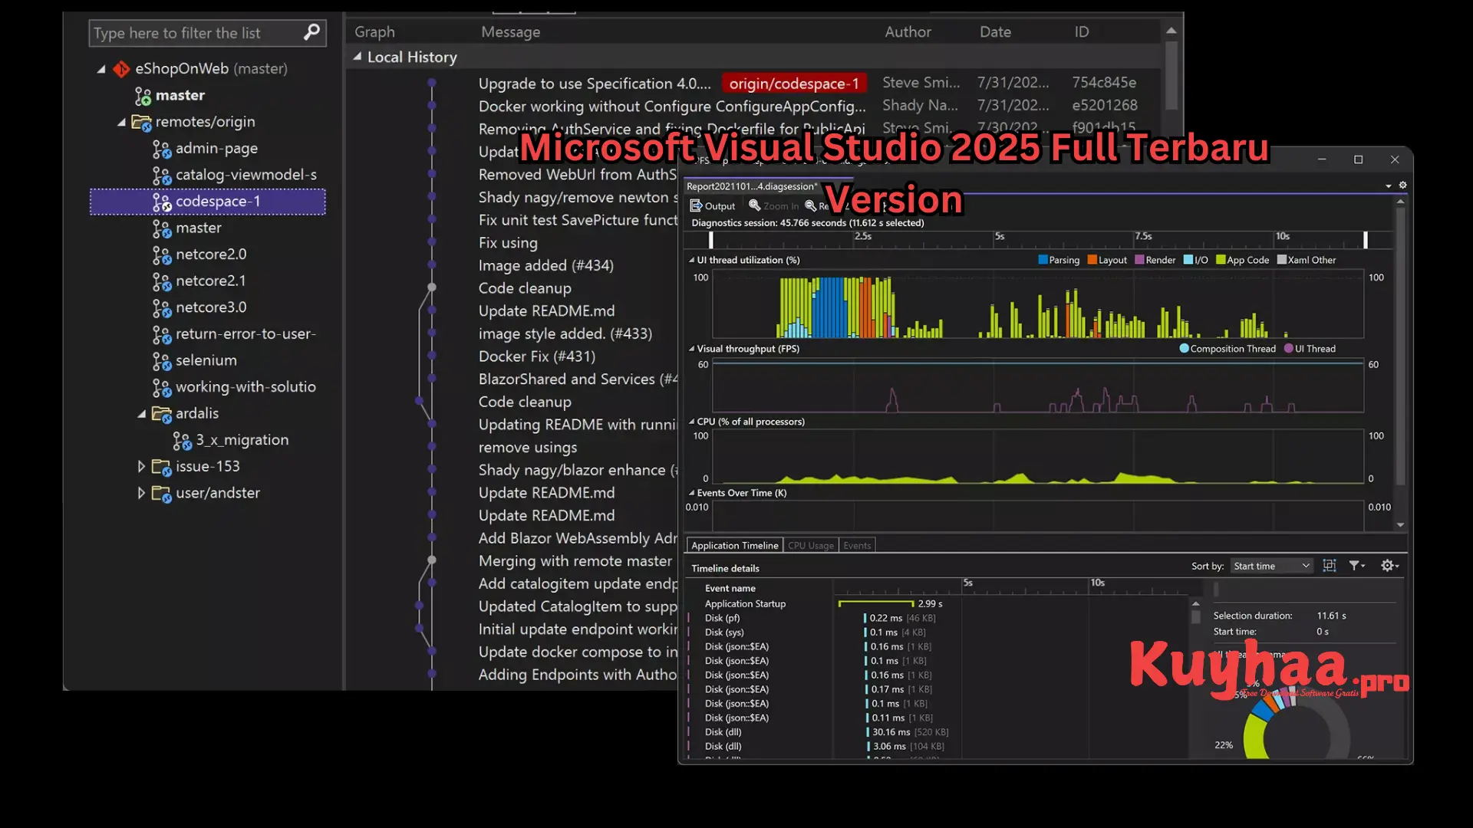Click the commit ID 754c845e
Viewport: 1473px width, 828px height.
[x=1104, y=83]
